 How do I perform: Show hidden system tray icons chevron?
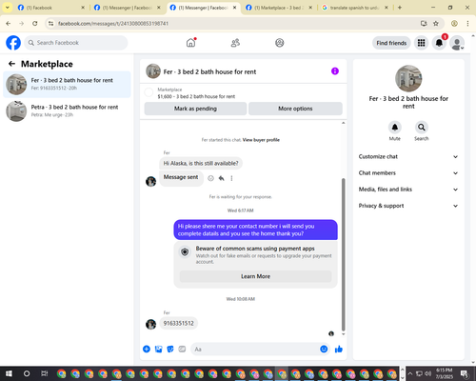click(x=410, y=373)
